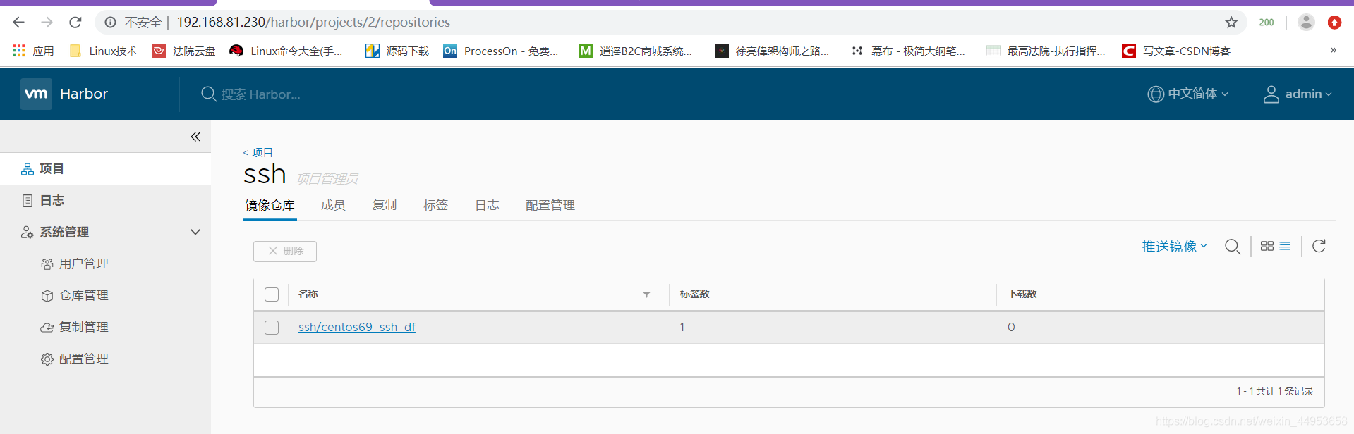Check the ssh/centos69_ssh_df row checkbox
Viewport: 1354px width, 434px height.
[272, 328]
